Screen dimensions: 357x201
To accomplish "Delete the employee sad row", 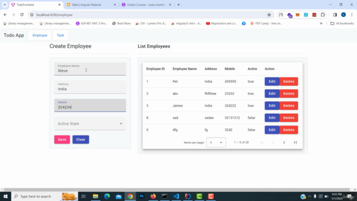I will 289,118.
